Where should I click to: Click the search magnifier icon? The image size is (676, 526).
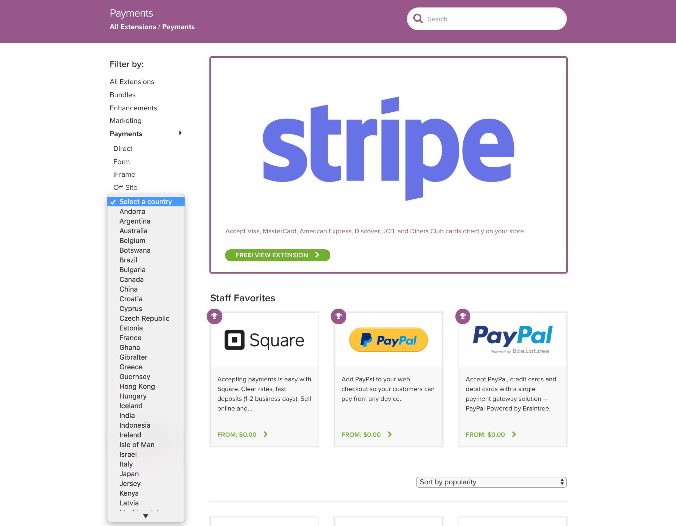[418, 19]
